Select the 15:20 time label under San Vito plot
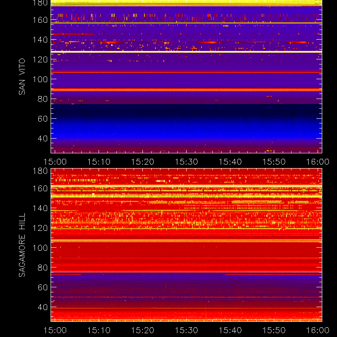The height and width of the screenshot is (337, 337). tap(143, 162)
